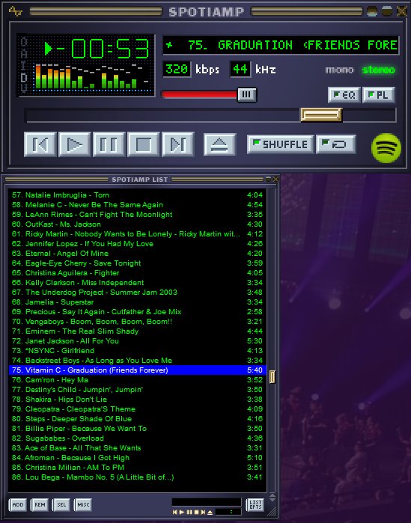Select Precious - Say It Again
411x523 pixels.
[138, 311]
